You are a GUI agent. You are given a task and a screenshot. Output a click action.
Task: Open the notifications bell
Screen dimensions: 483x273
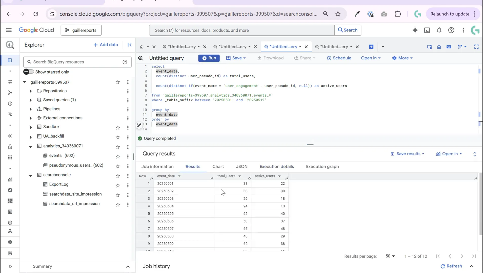point(439,30)
